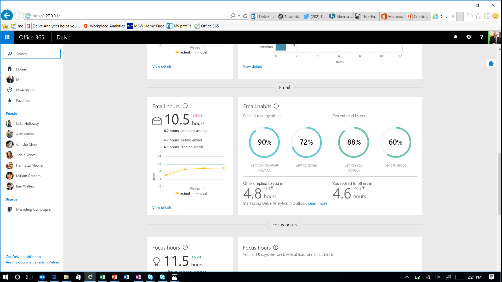The image size is (502, 282).
Task: Open the address bar search dropdown arrow
Action: [x=239, y=16]
